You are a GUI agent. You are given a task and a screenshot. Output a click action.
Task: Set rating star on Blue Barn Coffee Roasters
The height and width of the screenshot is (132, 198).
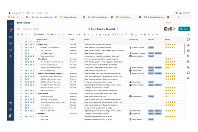point(170,48)
